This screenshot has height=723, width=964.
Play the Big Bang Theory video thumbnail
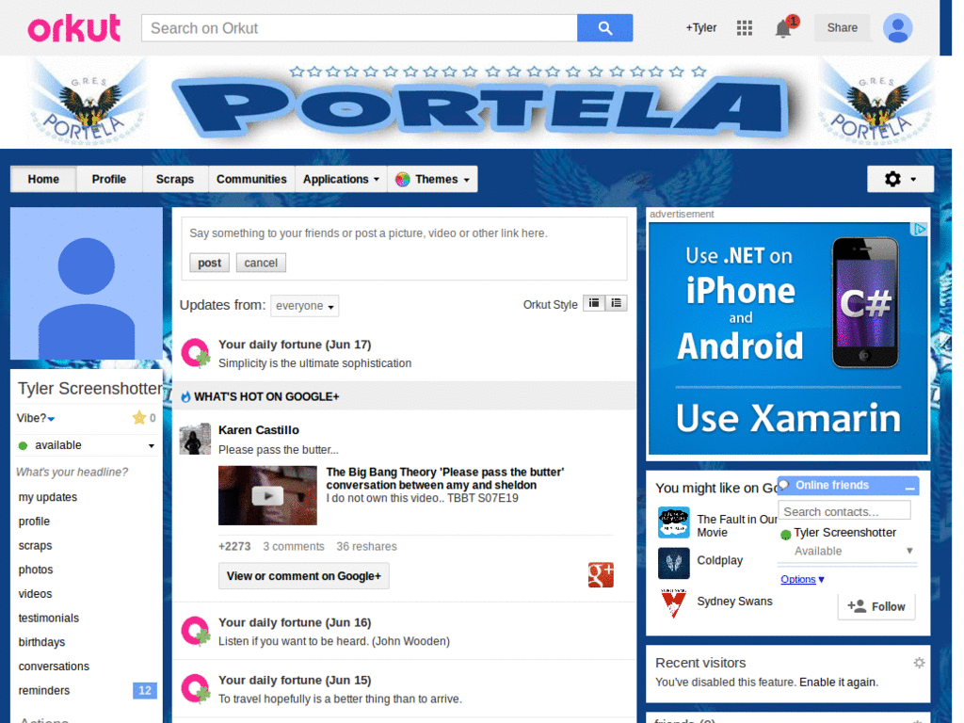click(267, 495)
